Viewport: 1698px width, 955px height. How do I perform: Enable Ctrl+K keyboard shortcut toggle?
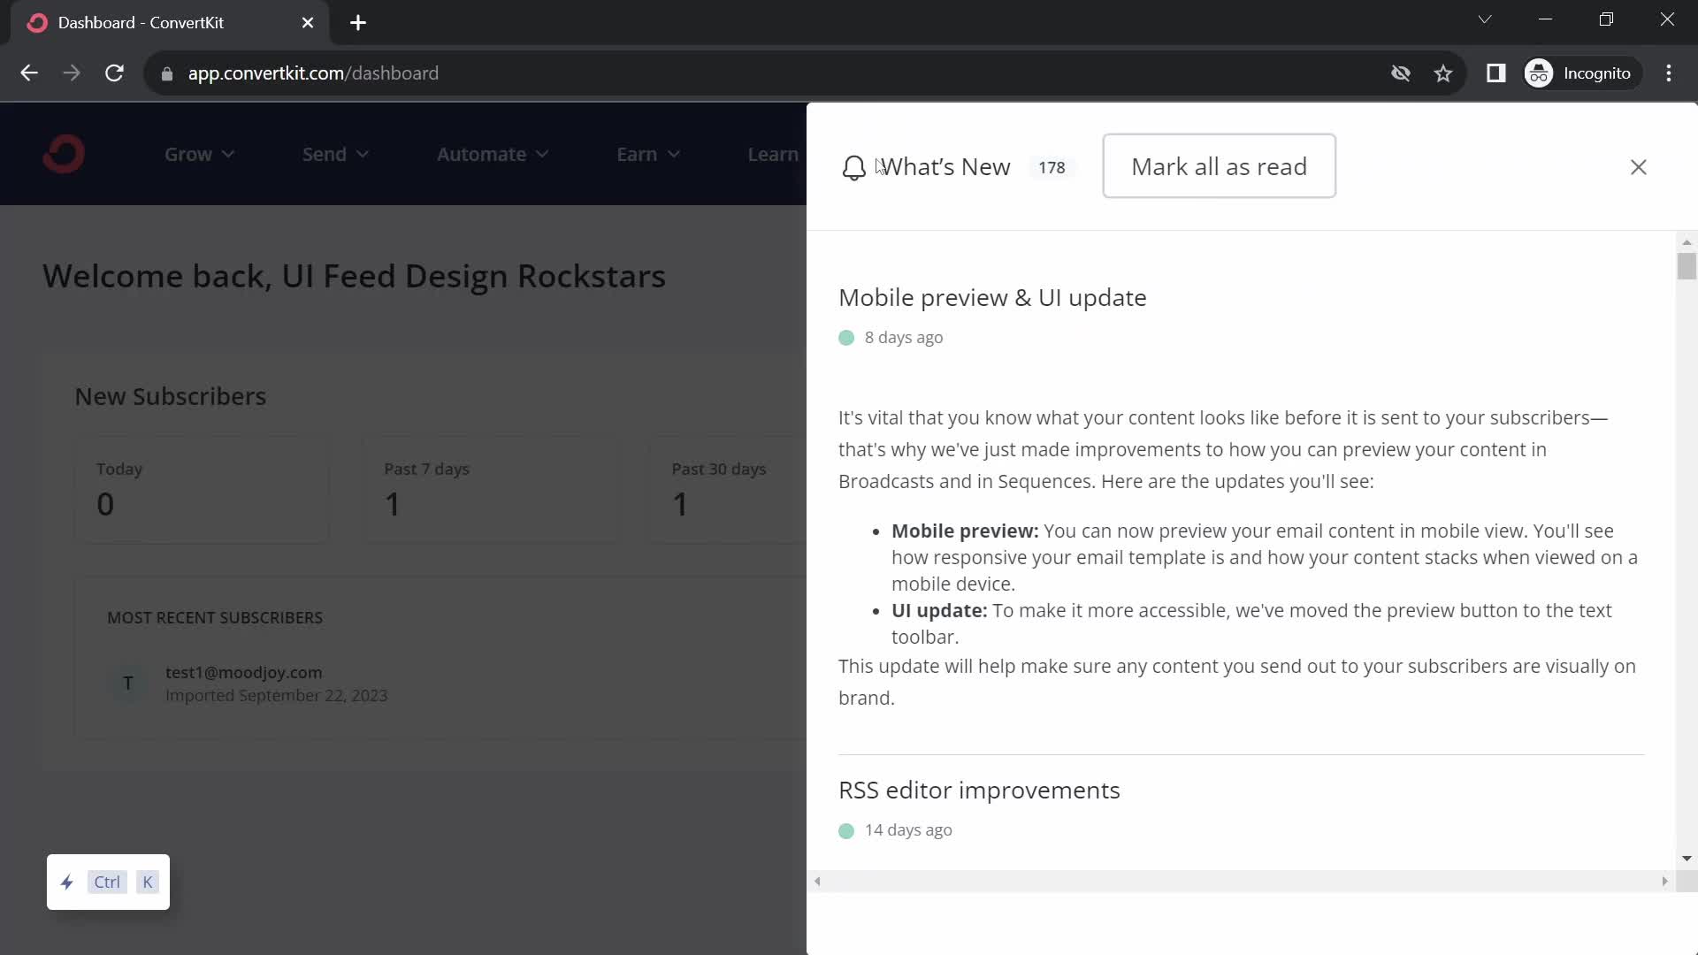pyautogui.click(x=107, y=882)
